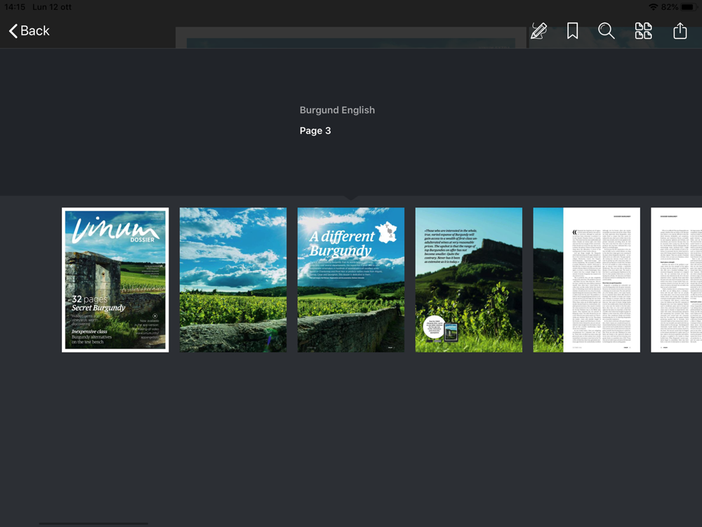
Task: Open the share sheet icon
Action: [680, 31]
